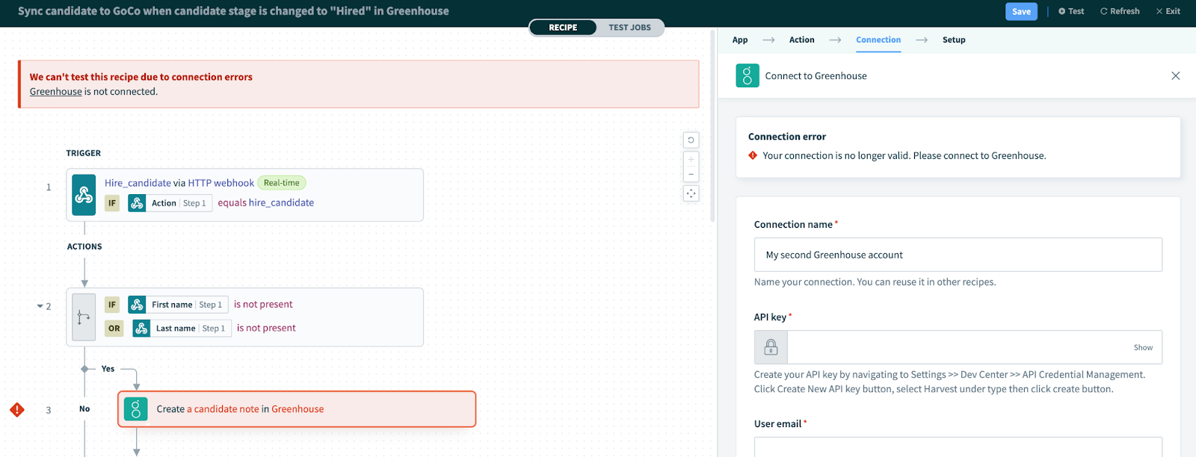Click the webhook trigger icon in step 1

(x=84, y=195)
